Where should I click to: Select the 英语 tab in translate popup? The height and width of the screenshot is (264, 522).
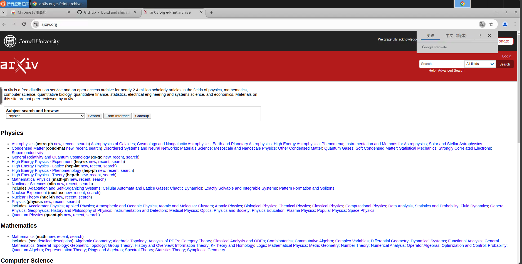point(431,36)
